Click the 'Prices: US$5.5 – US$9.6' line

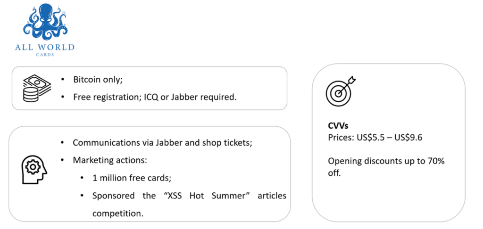[375, 137]
